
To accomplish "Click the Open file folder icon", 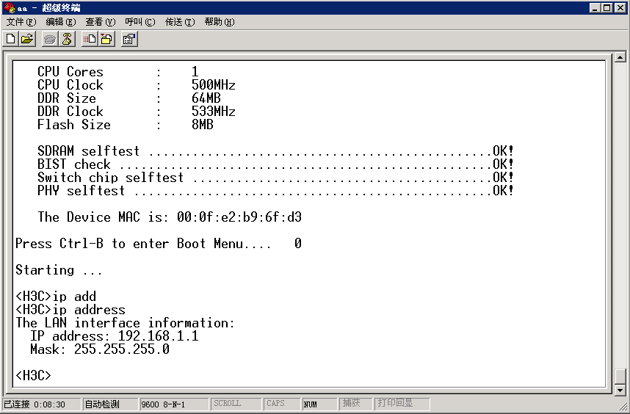I will (27, 39).
